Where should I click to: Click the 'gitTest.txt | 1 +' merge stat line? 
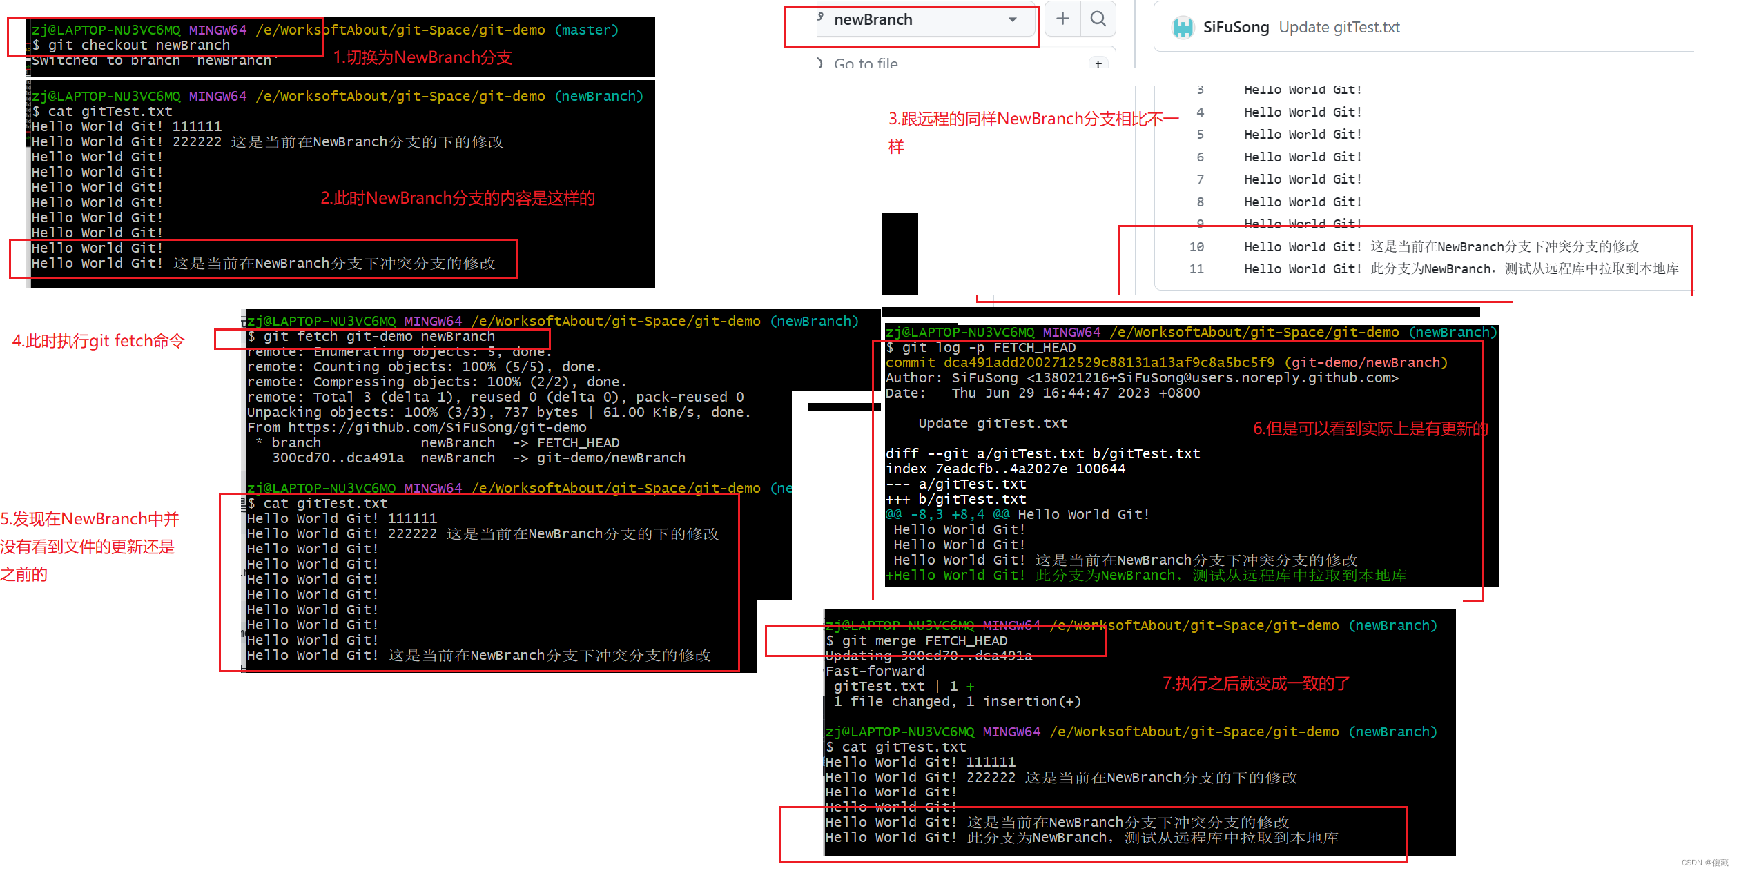coord(904,687)
